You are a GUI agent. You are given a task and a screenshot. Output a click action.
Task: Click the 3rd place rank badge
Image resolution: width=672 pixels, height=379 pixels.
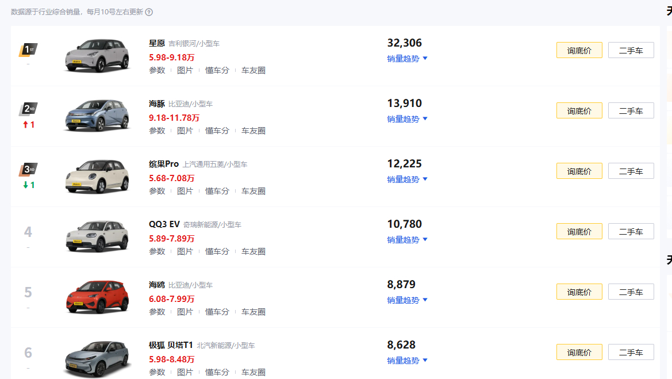28,169
